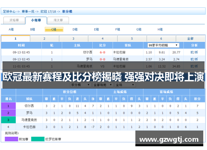Open the 欧冠 17/18 breadcrumb link
207x150 pixels.
coord(48,12)
